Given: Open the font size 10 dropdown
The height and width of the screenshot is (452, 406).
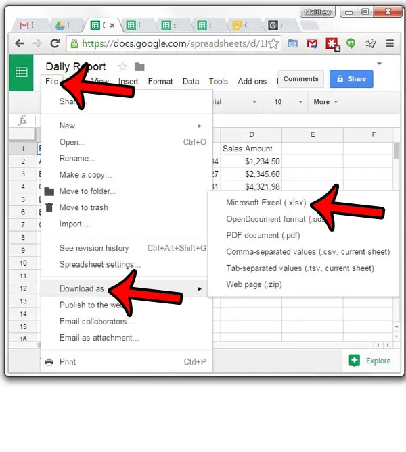Looking at the screenshot, I should tap(288, 102).
